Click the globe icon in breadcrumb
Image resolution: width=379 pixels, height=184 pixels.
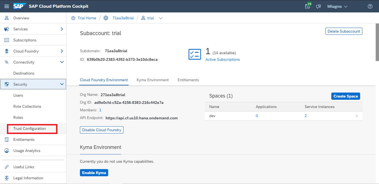[106, 18]
